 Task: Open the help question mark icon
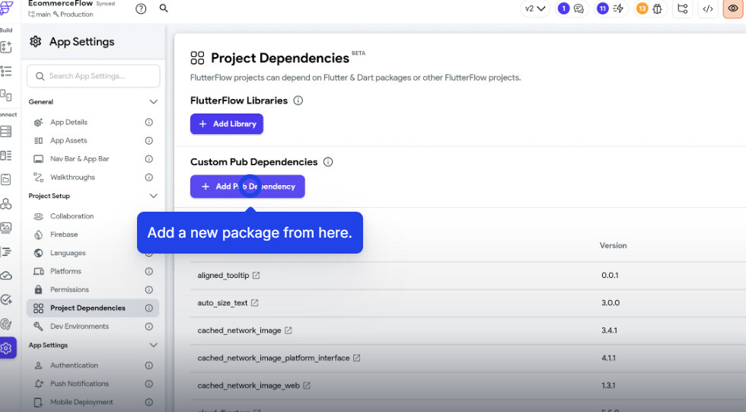coord(141,8)
